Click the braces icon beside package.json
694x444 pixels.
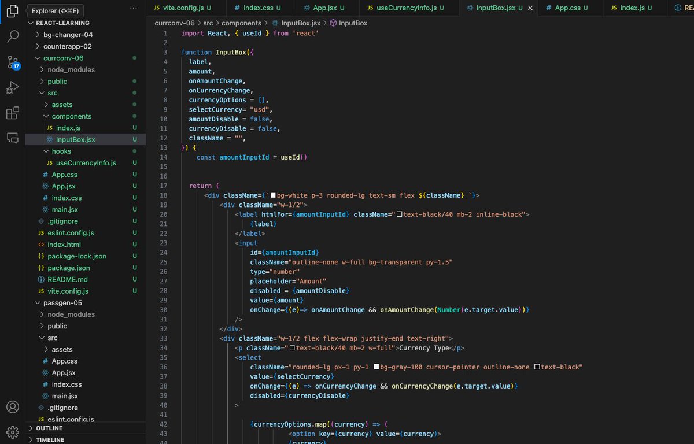click(40, 268)
